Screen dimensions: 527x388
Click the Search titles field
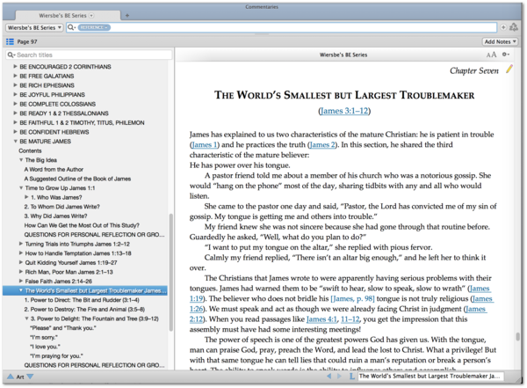pyautogui.click(x=89, y=55)
